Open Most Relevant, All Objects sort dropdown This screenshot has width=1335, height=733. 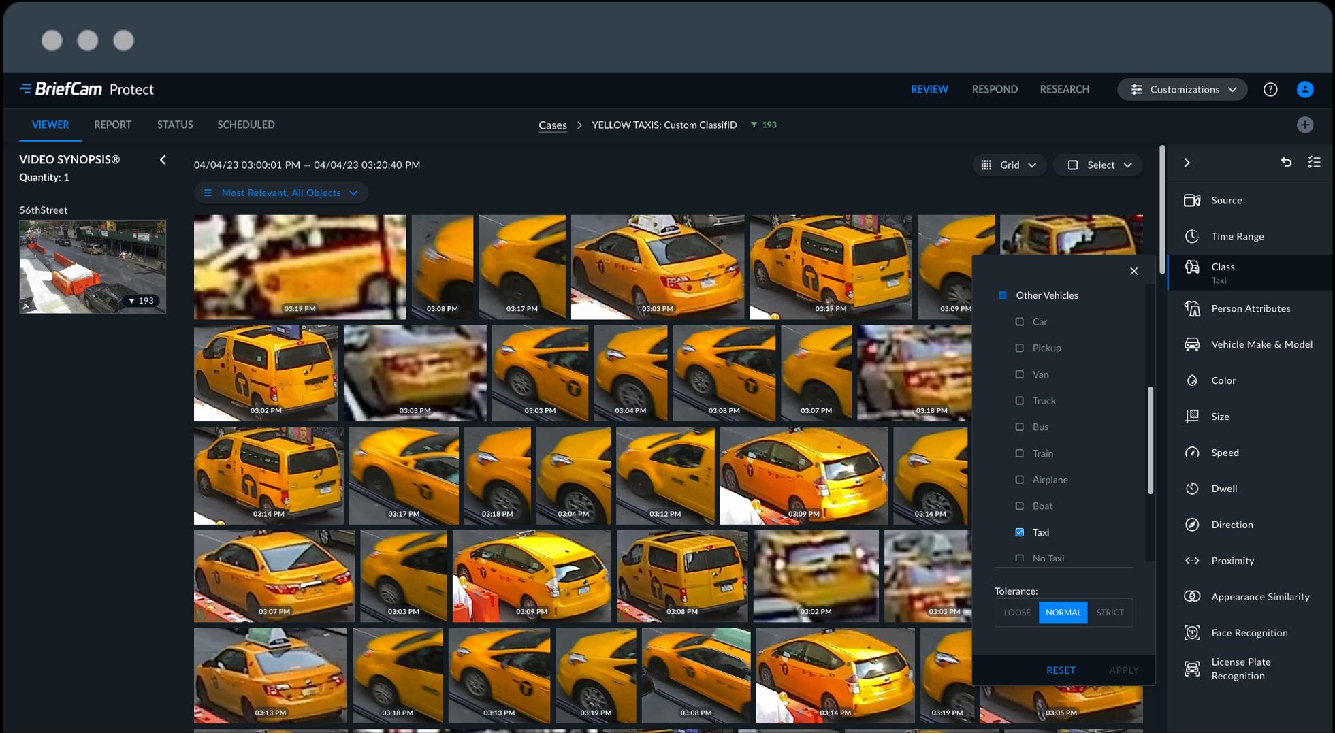pos(281,193)
